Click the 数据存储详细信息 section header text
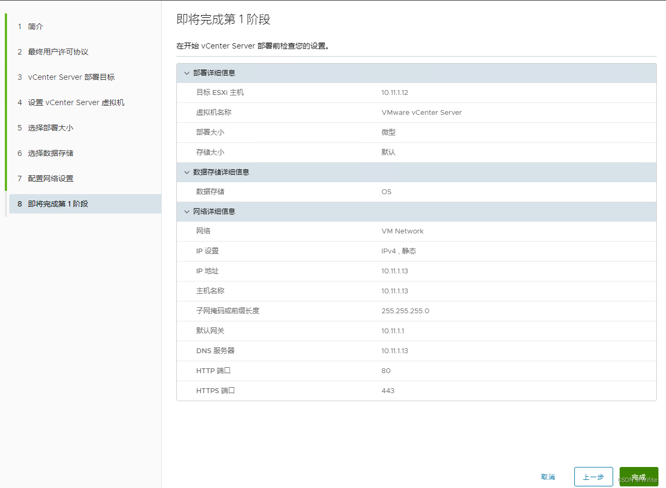 pyautogui.click(x=221, y=172)
